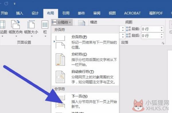Click the Redo button in quick access
172x113 pixels.
[x=6, y=4]
